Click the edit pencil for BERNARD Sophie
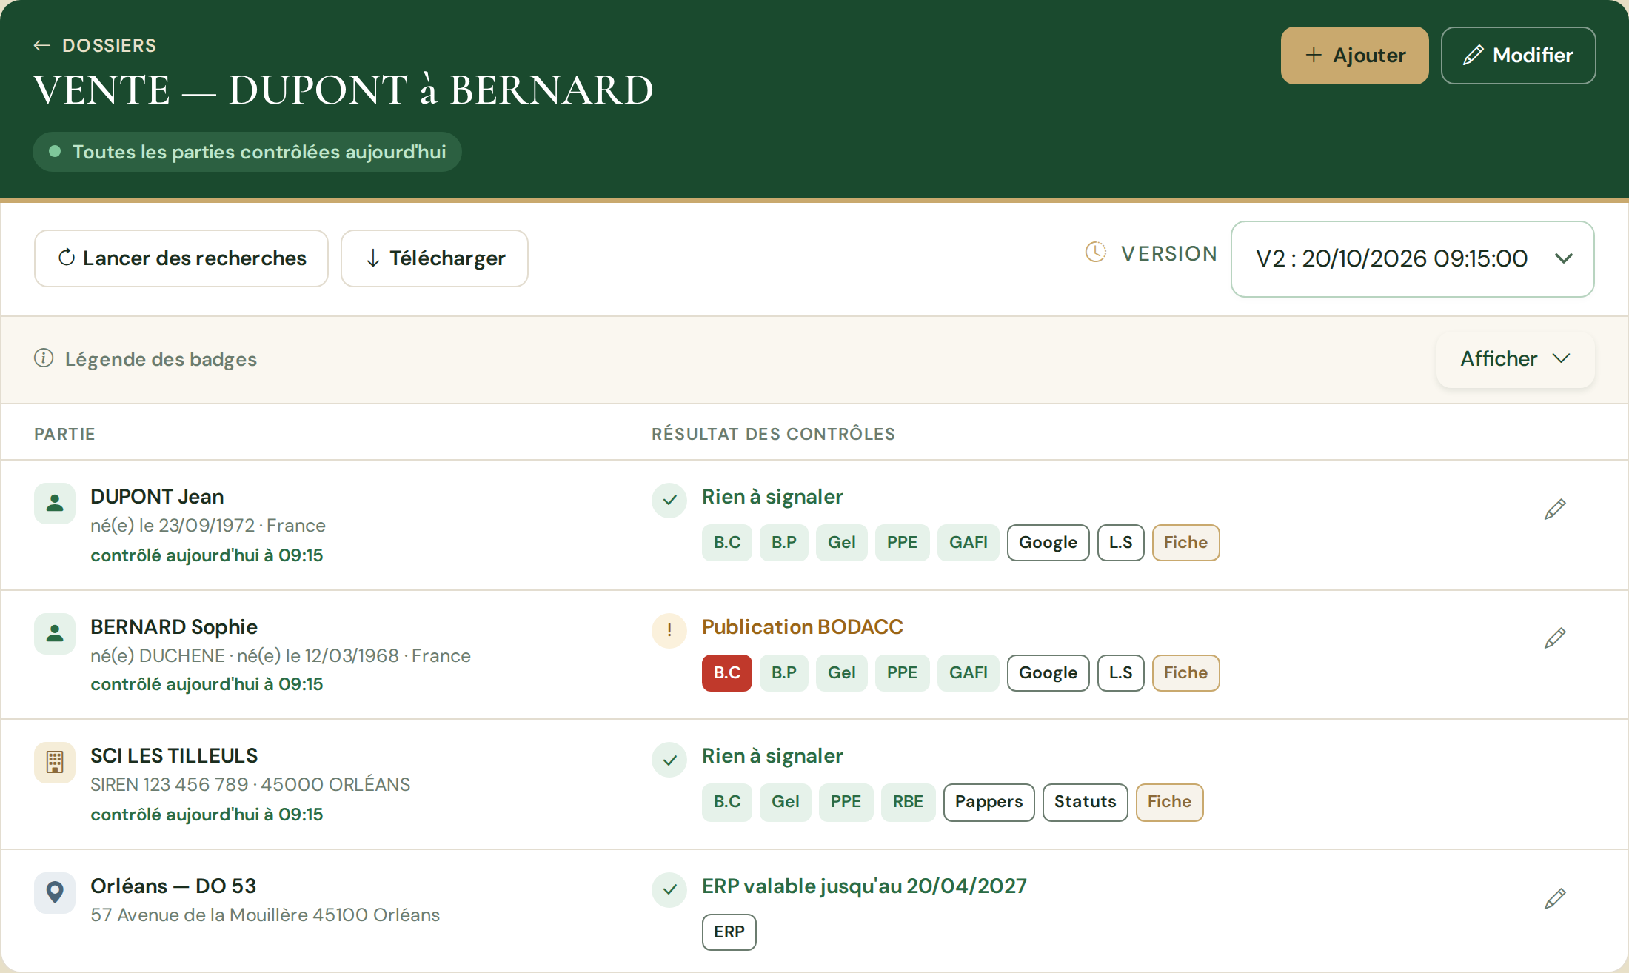Screen dimensions: 1629x973 pos(1555,638)
